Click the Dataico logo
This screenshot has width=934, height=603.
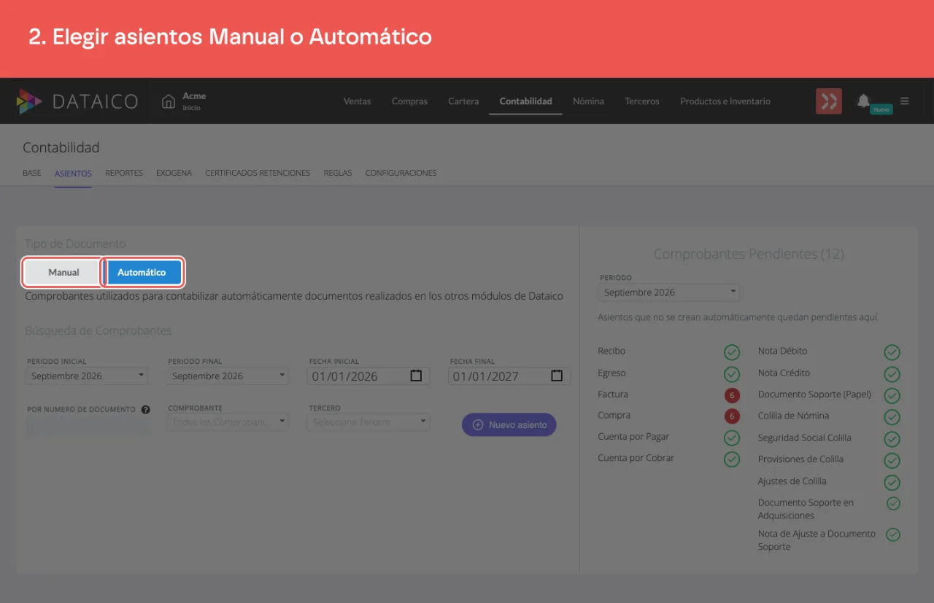coord(77,101)
